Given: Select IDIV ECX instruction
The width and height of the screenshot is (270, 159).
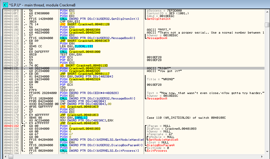Looking at the screenshot, I should pyautogui.click(x=67, y=90).
